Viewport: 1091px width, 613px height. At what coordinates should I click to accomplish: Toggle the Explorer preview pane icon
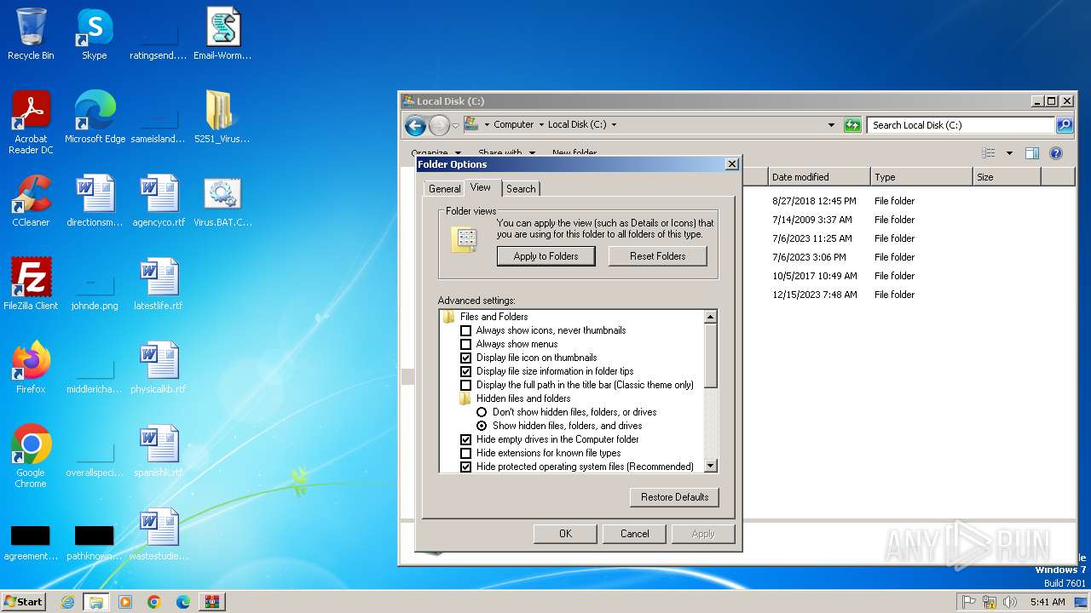click(1032, 153)
